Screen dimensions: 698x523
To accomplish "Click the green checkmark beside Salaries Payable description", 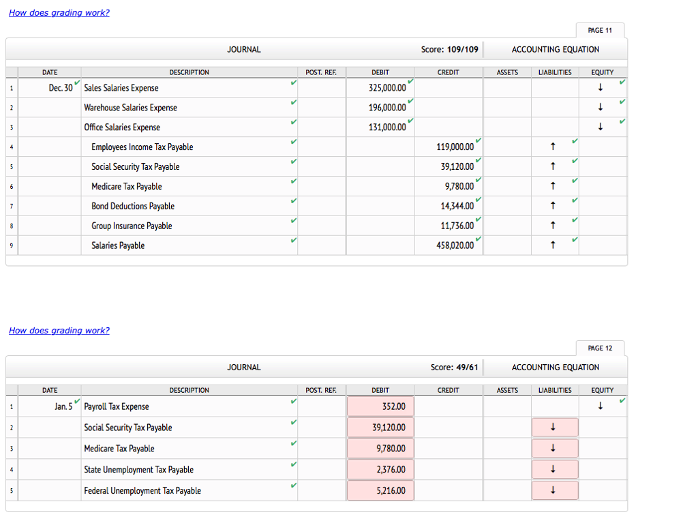I will tap(293, 240).
